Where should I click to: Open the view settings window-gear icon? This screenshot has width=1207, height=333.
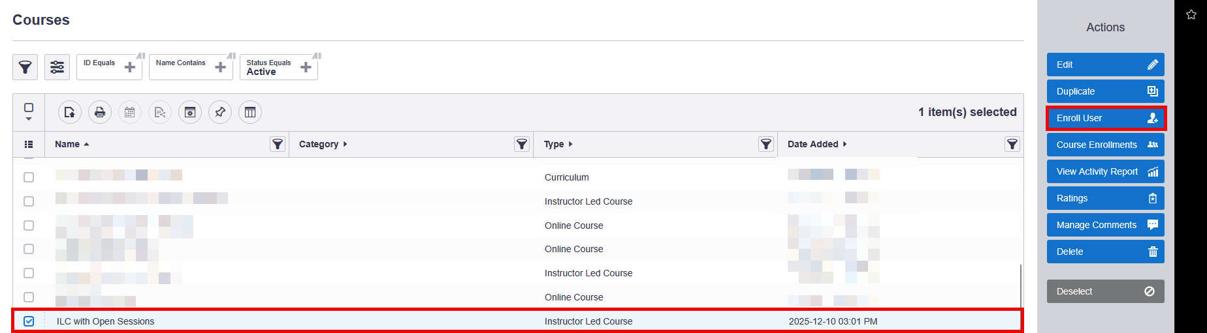coord(190,112)
